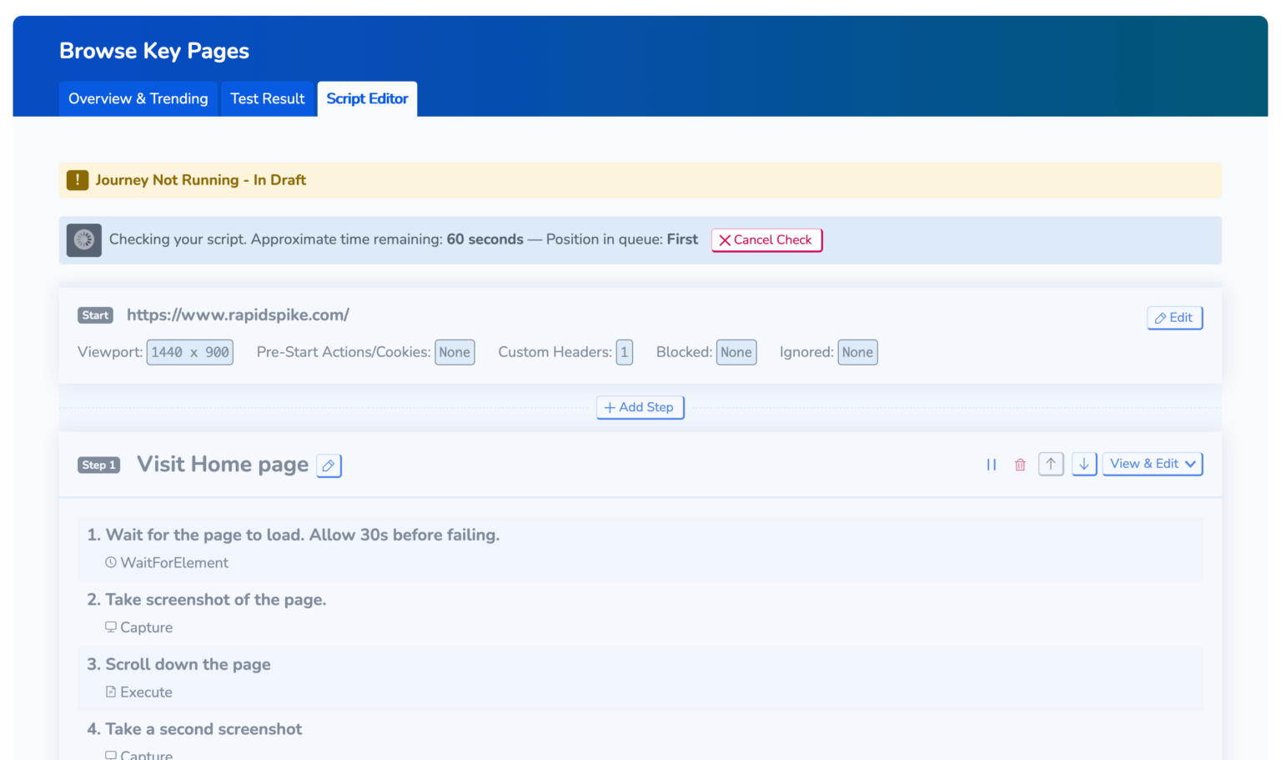
Task: Click the Start badge
Action: [x=95, y=315]
